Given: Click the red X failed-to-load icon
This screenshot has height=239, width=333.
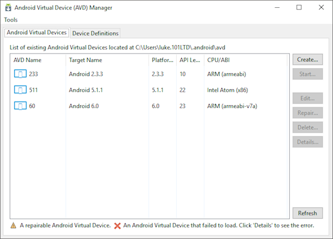Looking at the screenshot, I should (117, 226).
